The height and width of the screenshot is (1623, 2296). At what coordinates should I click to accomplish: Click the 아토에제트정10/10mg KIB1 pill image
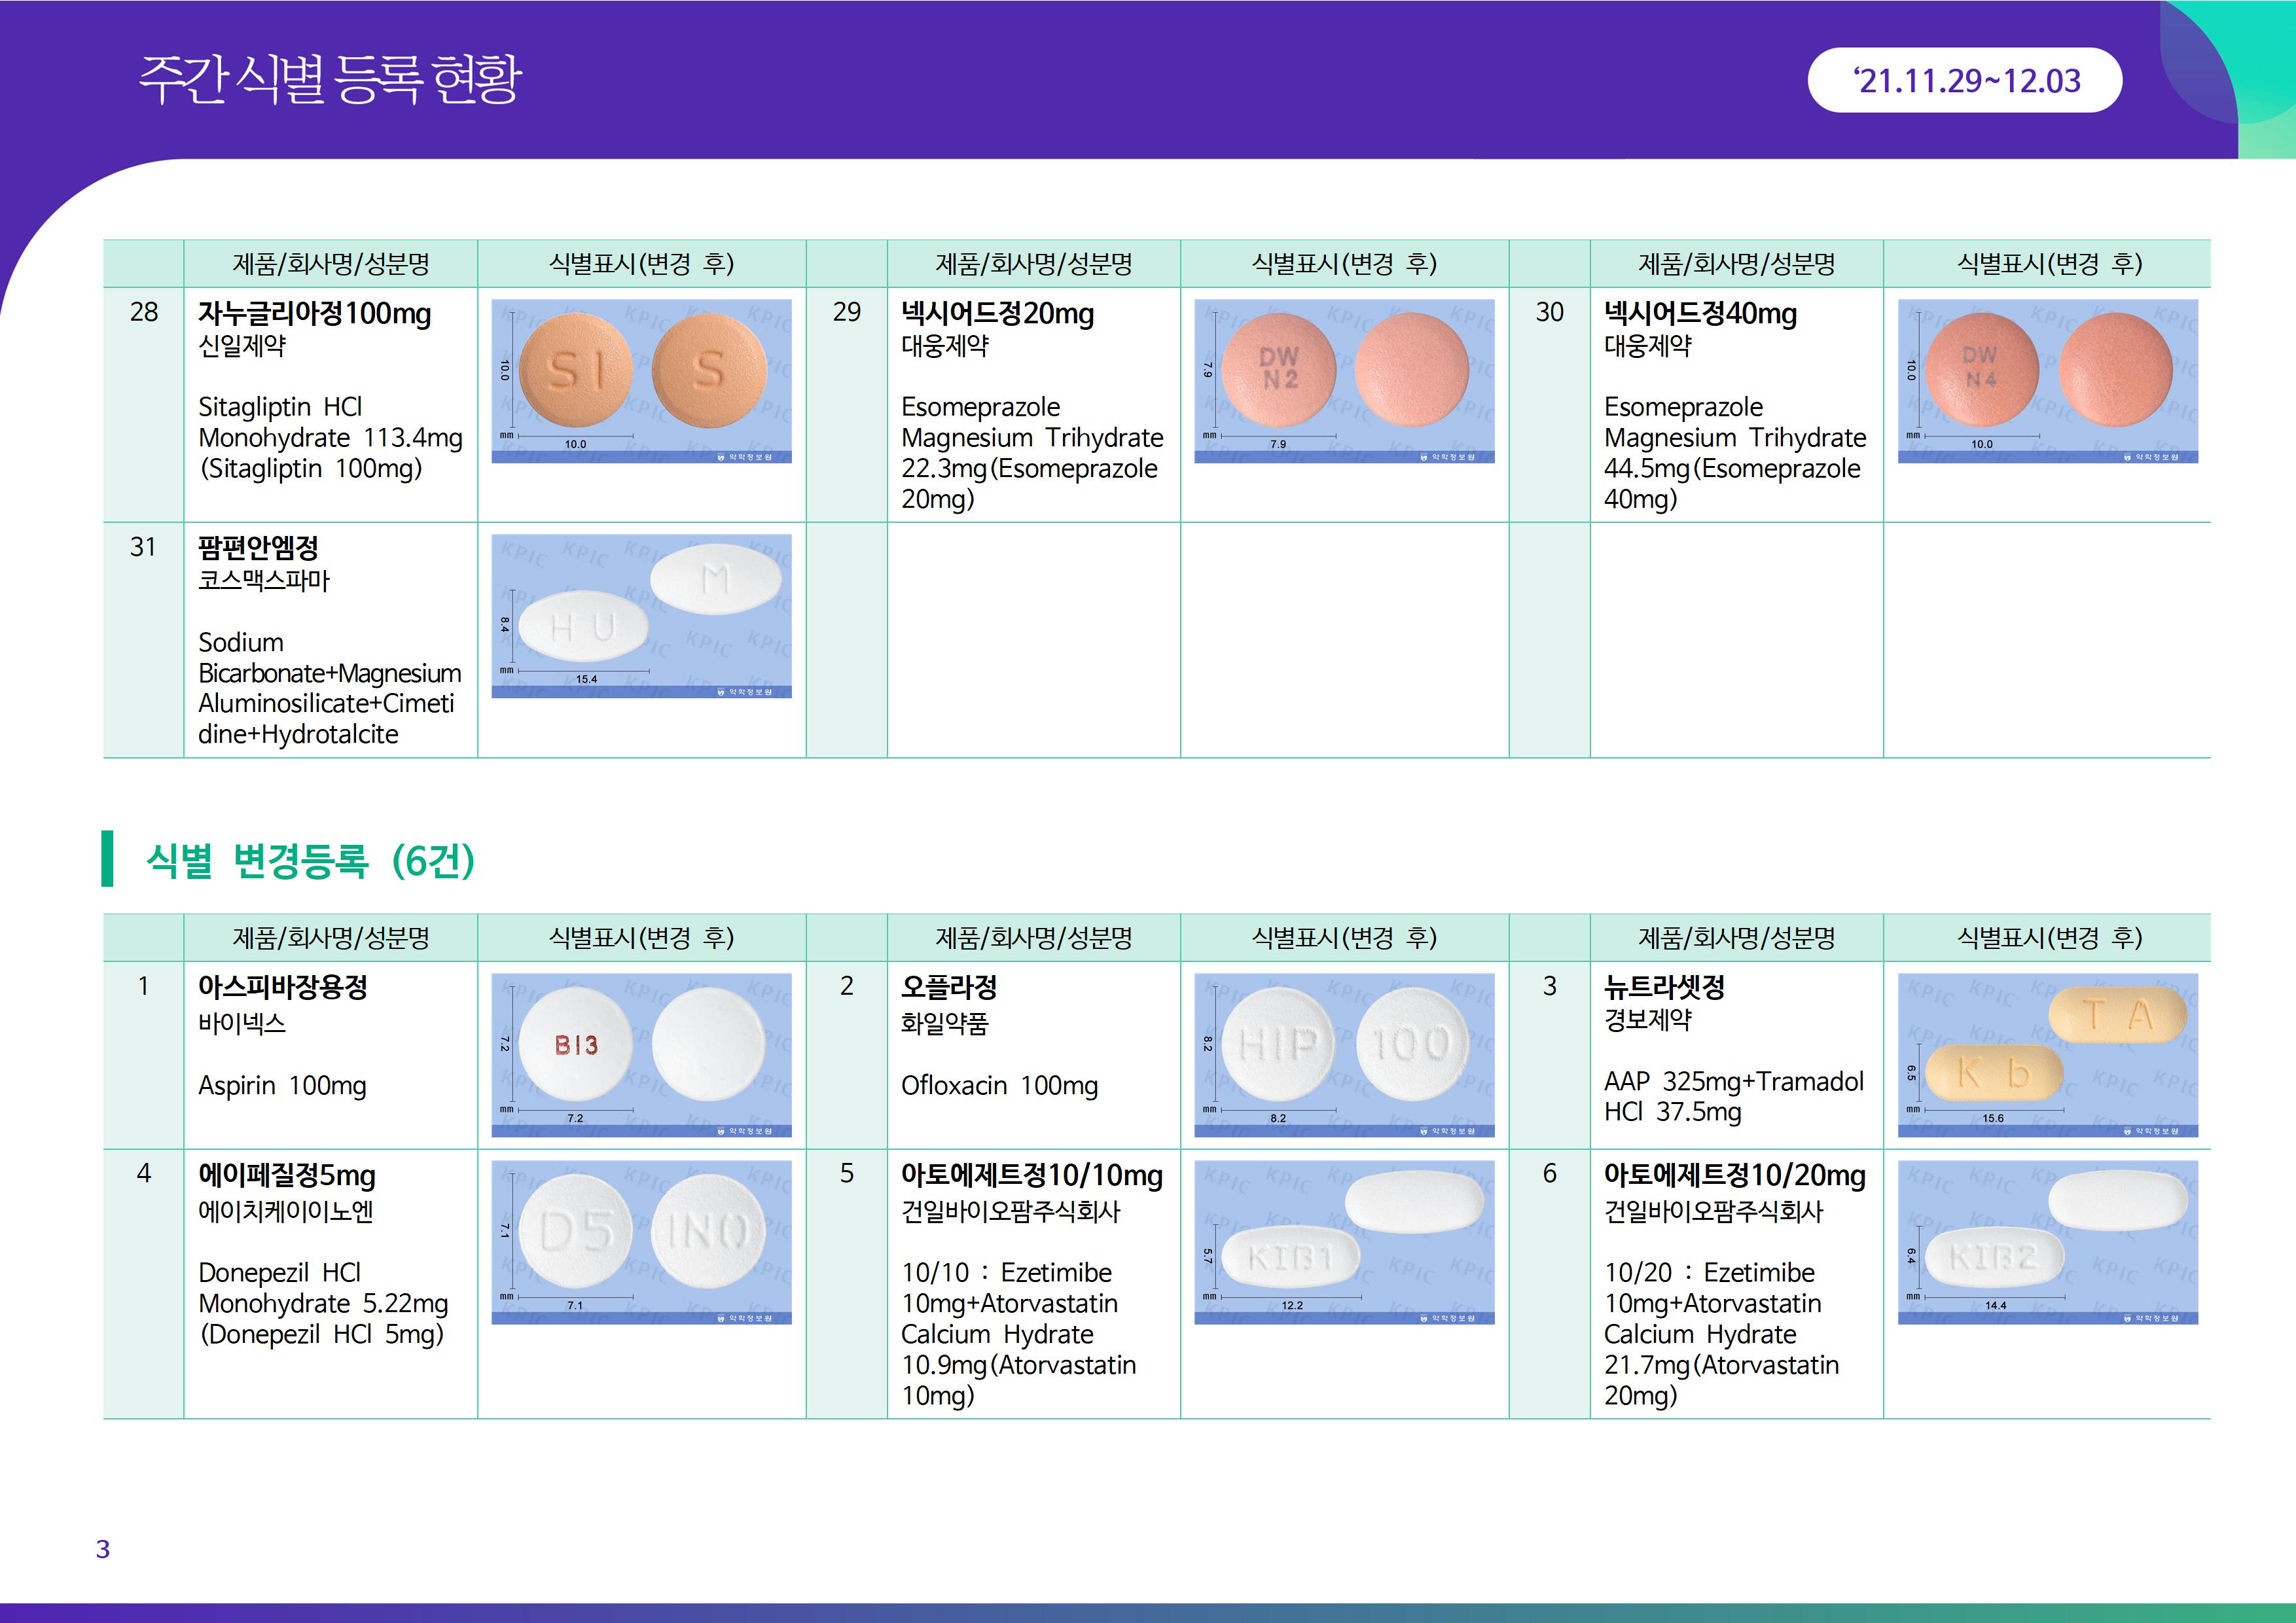coord(1344,1241)
